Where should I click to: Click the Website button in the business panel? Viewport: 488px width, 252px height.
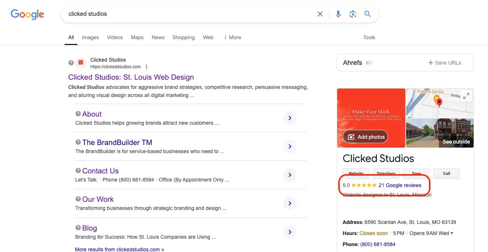pos(356,173)
